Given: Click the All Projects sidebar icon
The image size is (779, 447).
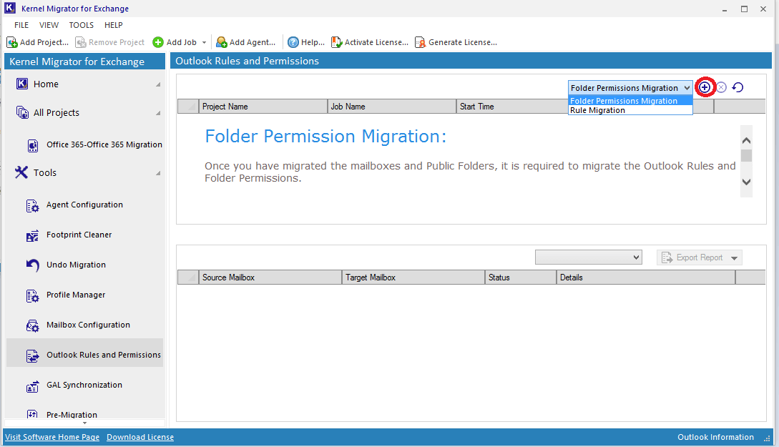Looking at the screenshot, I should pos(22,112).
